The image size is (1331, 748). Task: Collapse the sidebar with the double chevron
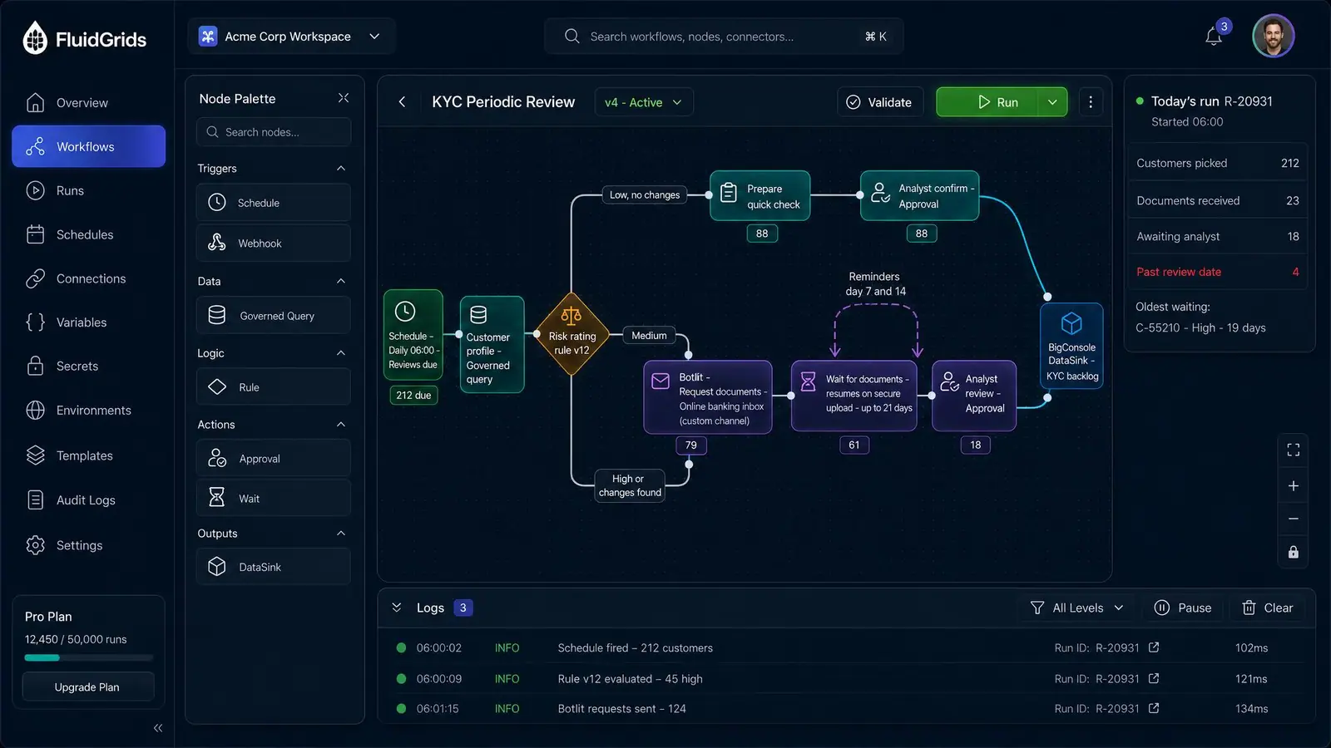pyautogui.click(x=158, y=728)
